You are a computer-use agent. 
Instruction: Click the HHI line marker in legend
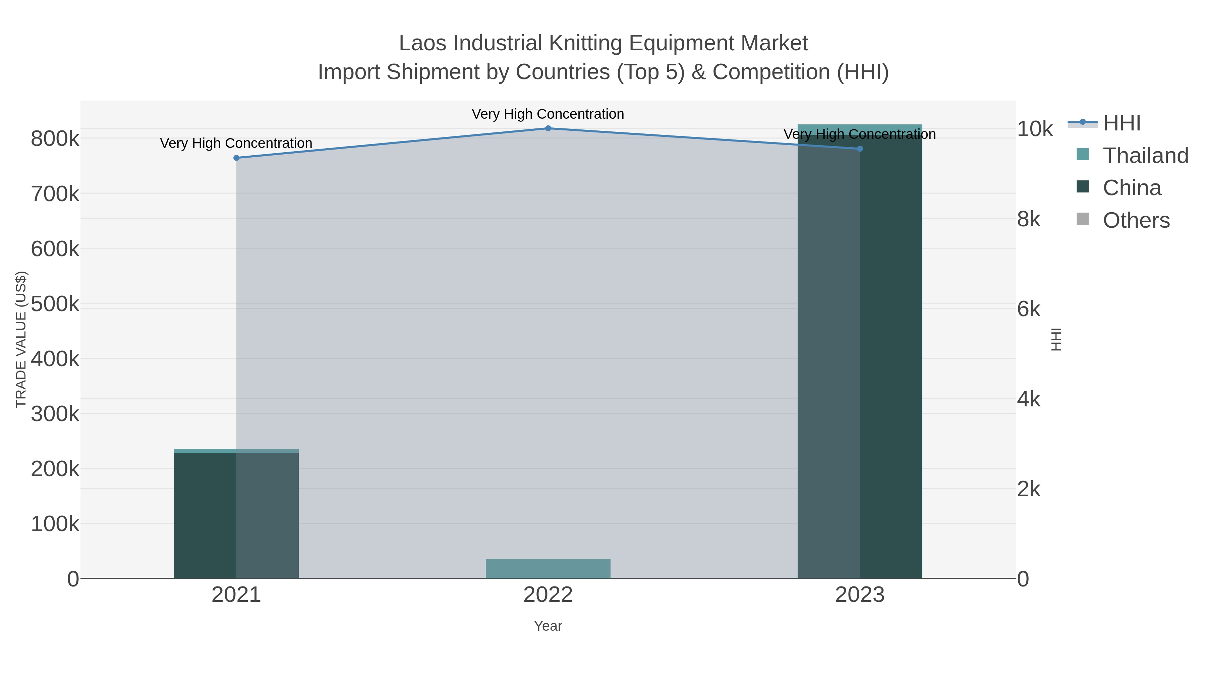pyautogui.click(x=1082, y=122)
